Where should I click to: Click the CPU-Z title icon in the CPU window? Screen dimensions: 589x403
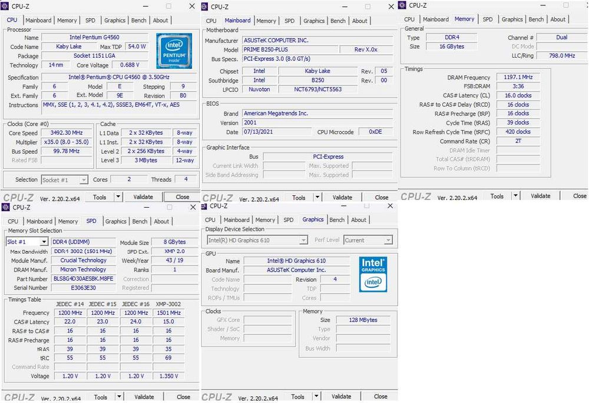click(5, 6)
